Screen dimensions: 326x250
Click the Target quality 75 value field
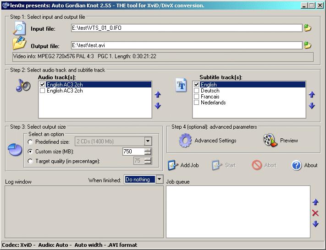(x=139, y=161)
